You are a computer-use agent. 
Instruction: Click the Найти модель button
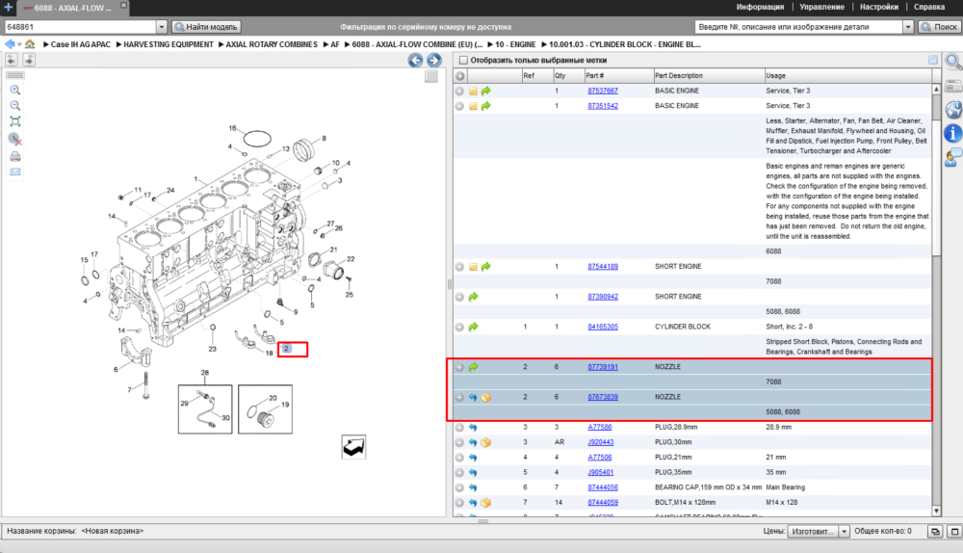(x=206, y=27)
